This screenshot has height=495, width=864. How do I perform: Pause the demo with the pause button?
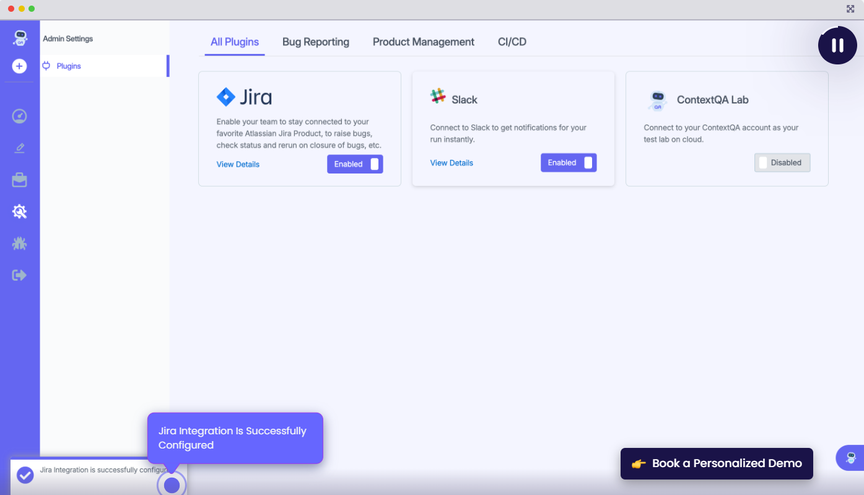coord(837,45)
